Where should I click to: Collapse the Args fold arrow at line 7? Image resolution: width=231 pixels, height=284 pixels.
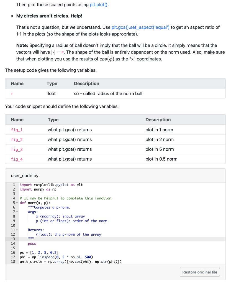tap(17, 212)
